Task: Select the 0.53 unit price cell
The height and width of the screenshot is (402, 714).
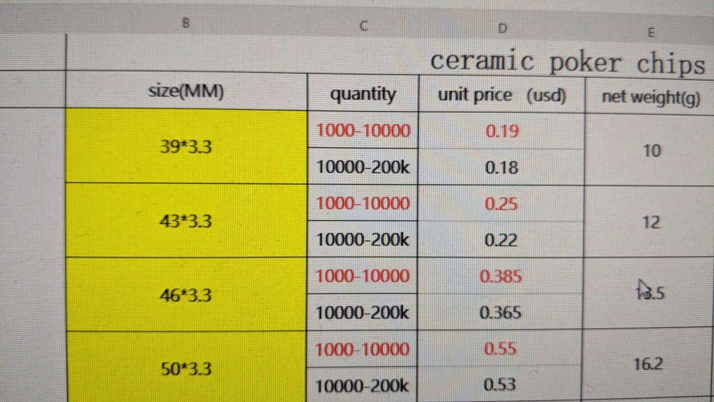Action: pyautogui.click(x=501, y=385)
